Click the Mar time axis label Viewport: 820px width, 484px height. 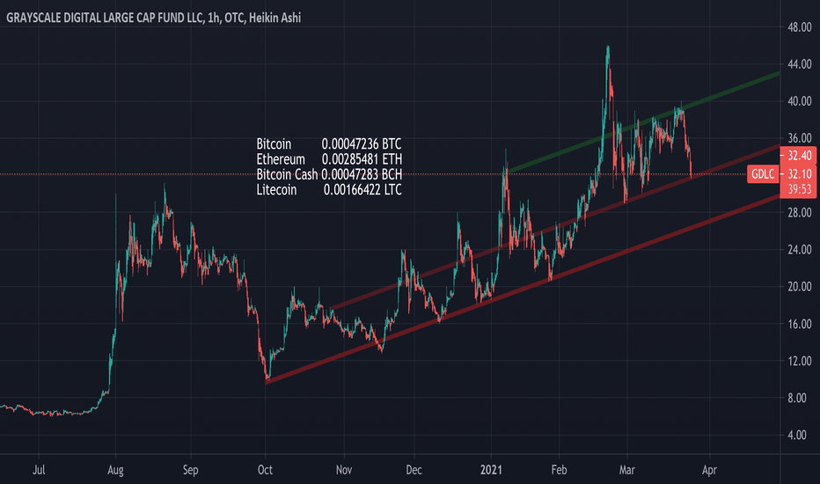(x=627, y=470)
